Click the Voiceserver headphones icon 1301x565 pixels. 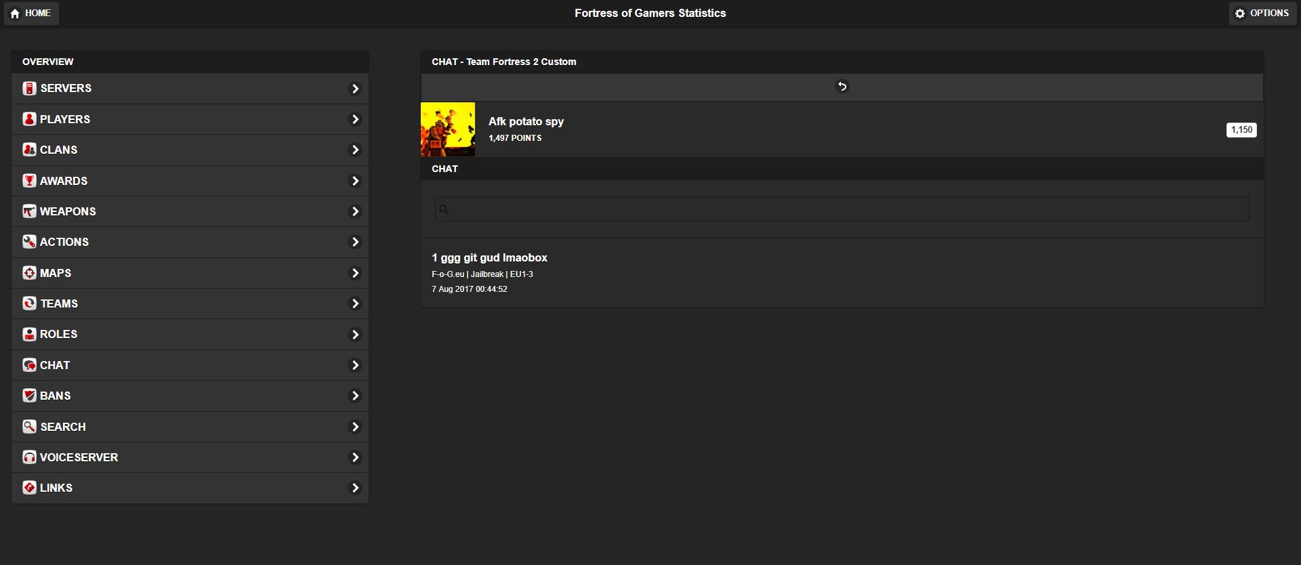click(x=29, y=457)
